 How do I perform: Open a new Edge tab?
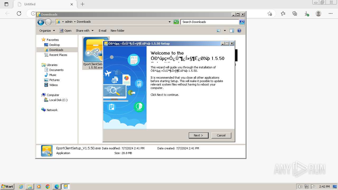point(82,4)
